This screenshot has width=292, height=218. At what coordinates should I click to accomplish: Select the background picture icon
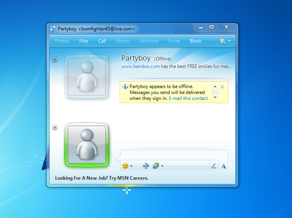coord(156,165)
